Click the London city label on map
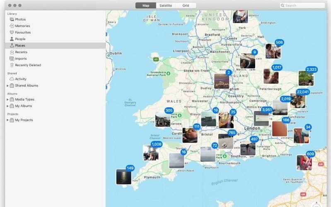 252,128
